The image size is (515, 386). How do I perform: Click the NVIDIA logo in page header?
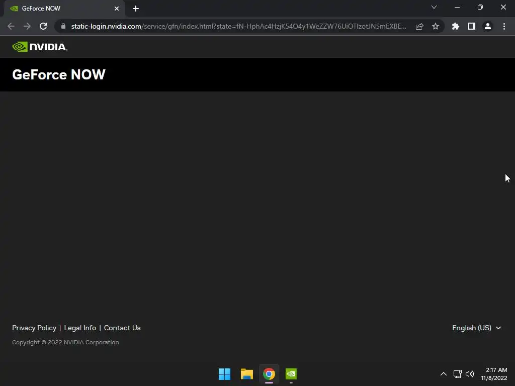40,47
